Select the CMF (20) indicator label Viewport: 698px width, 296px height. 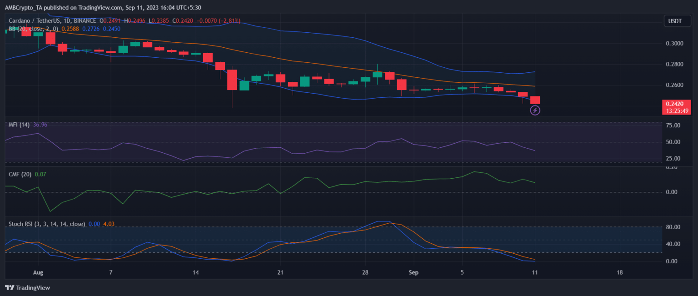pos(20,174)
